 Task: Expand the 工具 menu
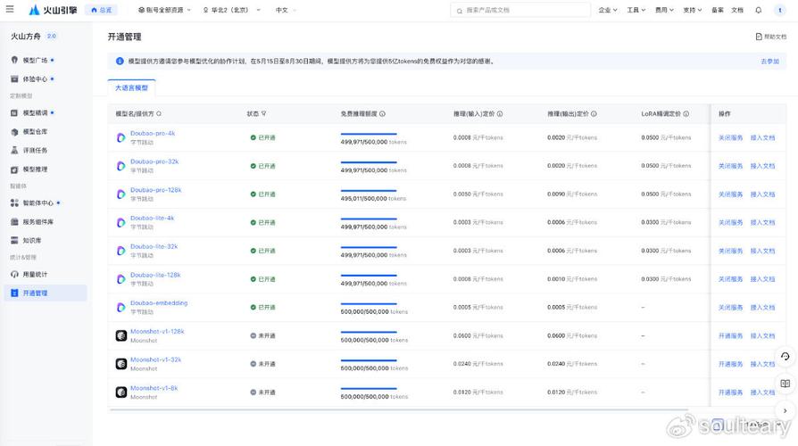(x=636, y=10)
